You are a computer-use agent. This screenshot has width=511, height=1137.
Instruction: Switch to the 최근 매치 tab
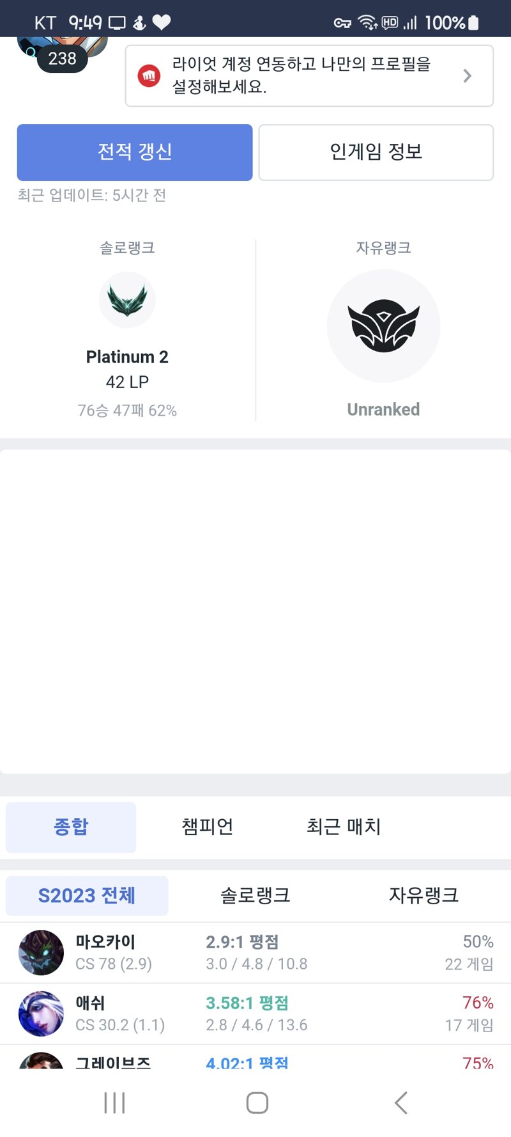(x=344, y=827)
